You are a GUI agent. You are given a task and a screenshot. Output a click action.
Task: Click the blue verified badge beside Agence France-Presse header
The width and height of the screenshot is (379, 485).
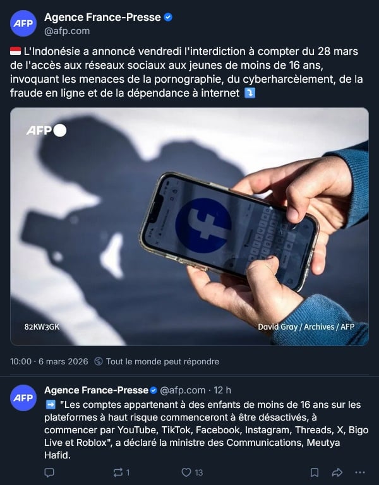click(x=168, y=17)
